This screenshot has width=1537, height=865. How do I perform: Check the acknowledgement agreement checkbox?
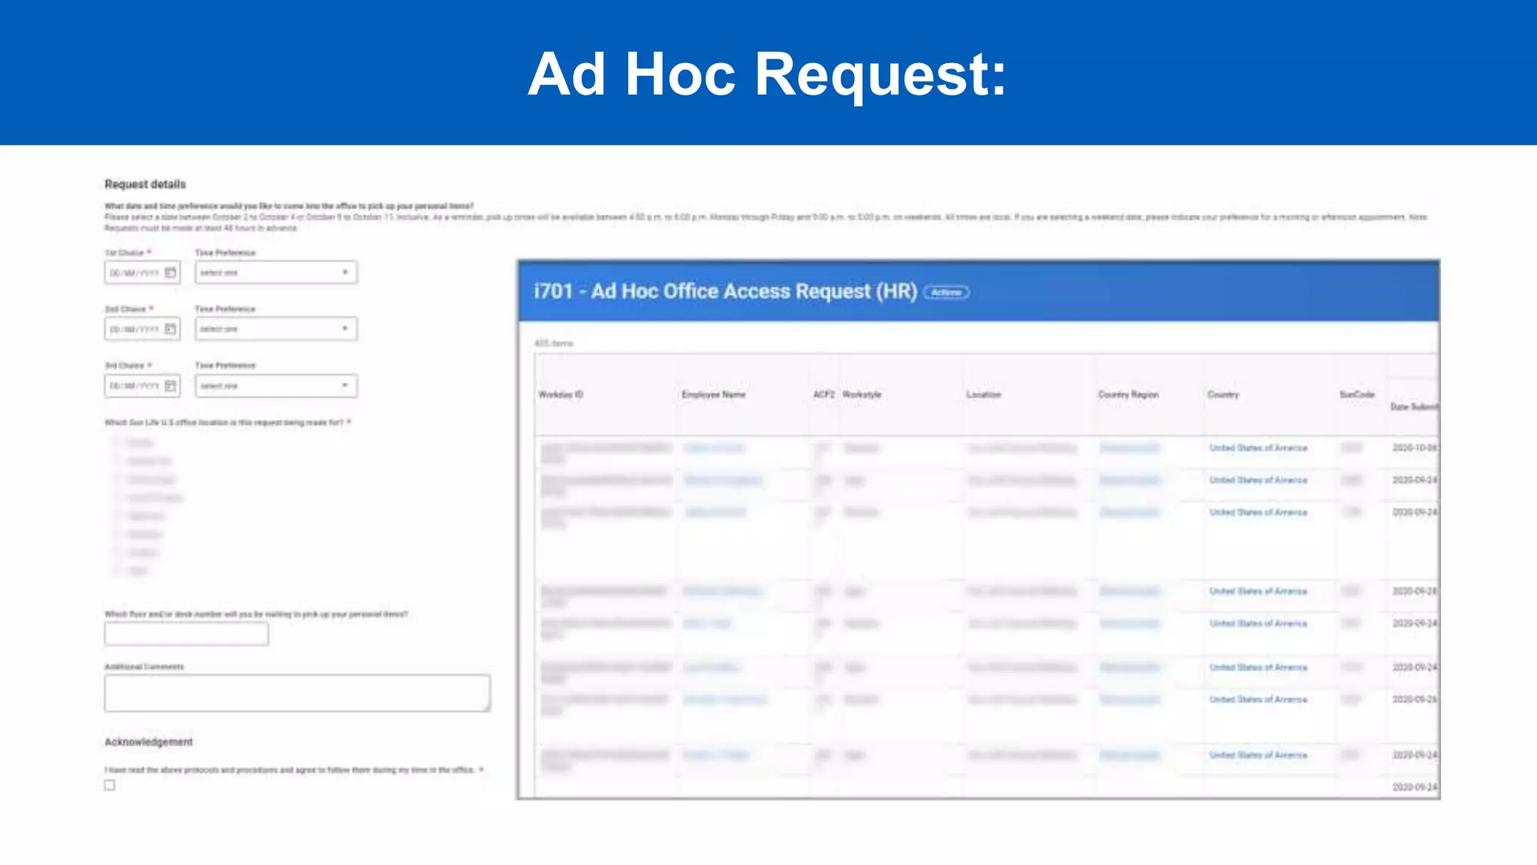click(110, 785)
